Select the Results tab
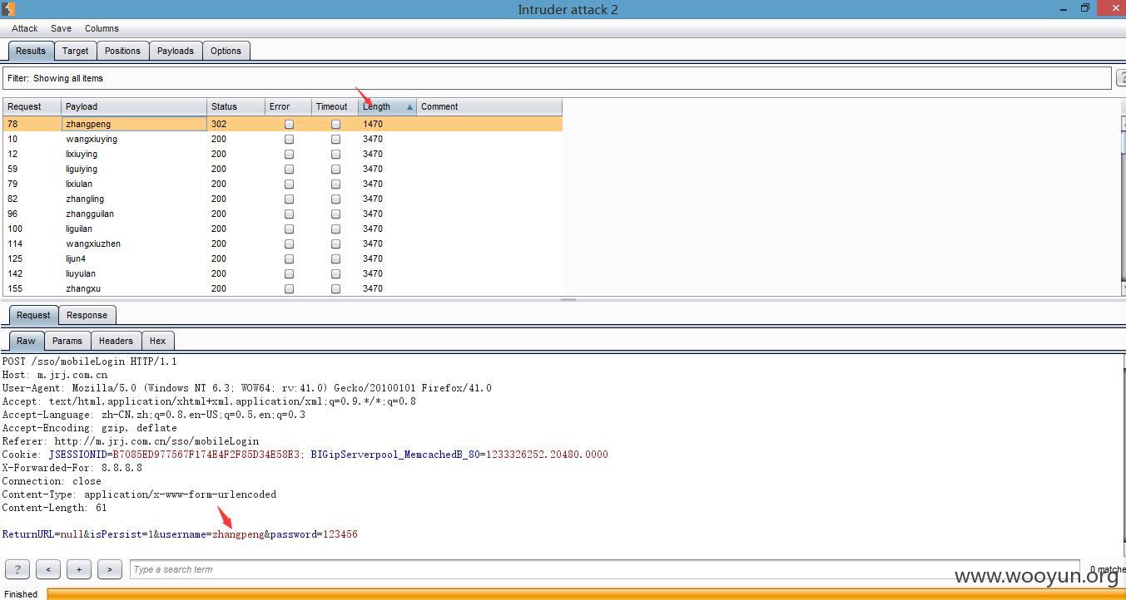 [31, 51]
